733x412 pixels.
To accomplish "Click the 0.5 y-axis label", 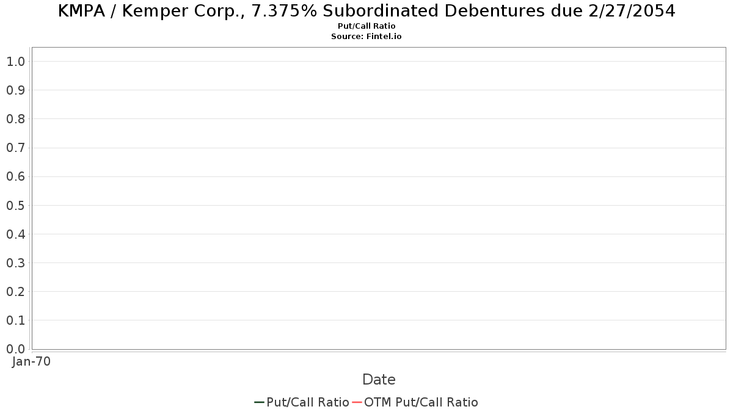I will [x=15, y=206].
